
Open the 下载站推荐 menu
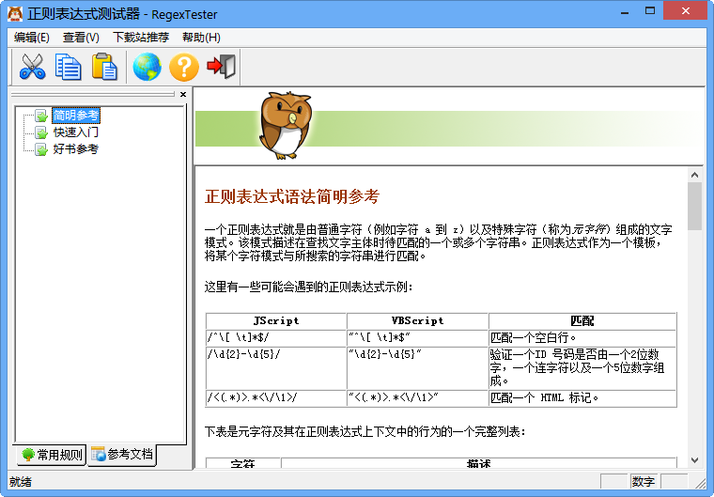(x=141, y=38)
